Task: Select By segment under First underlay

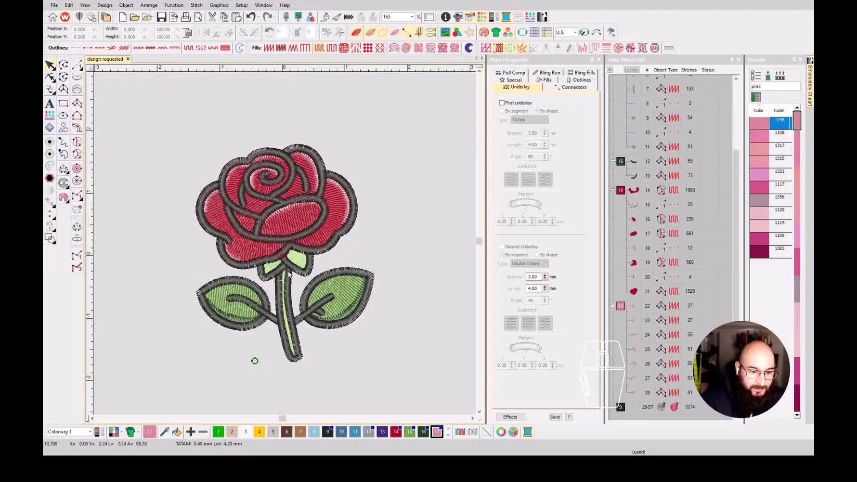Action: tap(502, 111)
